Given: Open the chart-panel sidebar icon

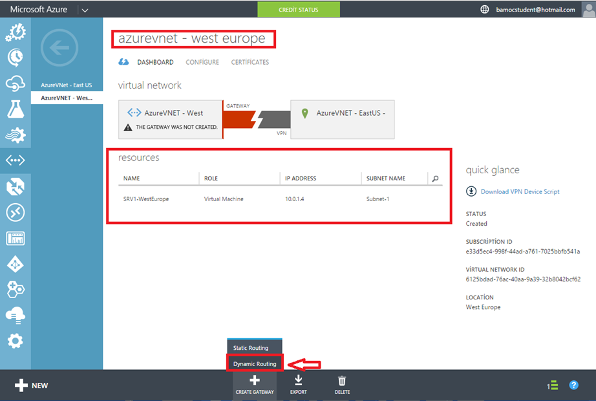Looking at the screenshot, I should (x=16, y=239).
